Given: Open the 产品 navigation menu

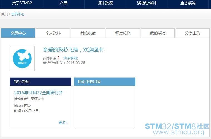Looking at the screenshot, I should [63, 3].
